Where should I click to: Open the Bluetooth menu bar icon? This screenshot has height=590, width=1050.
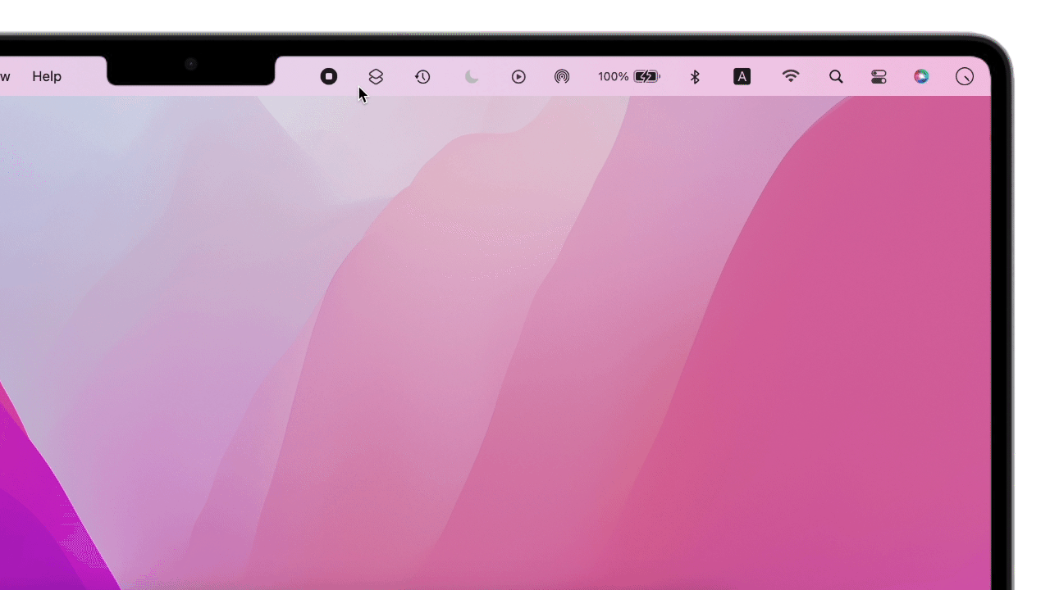pos(695,76)
